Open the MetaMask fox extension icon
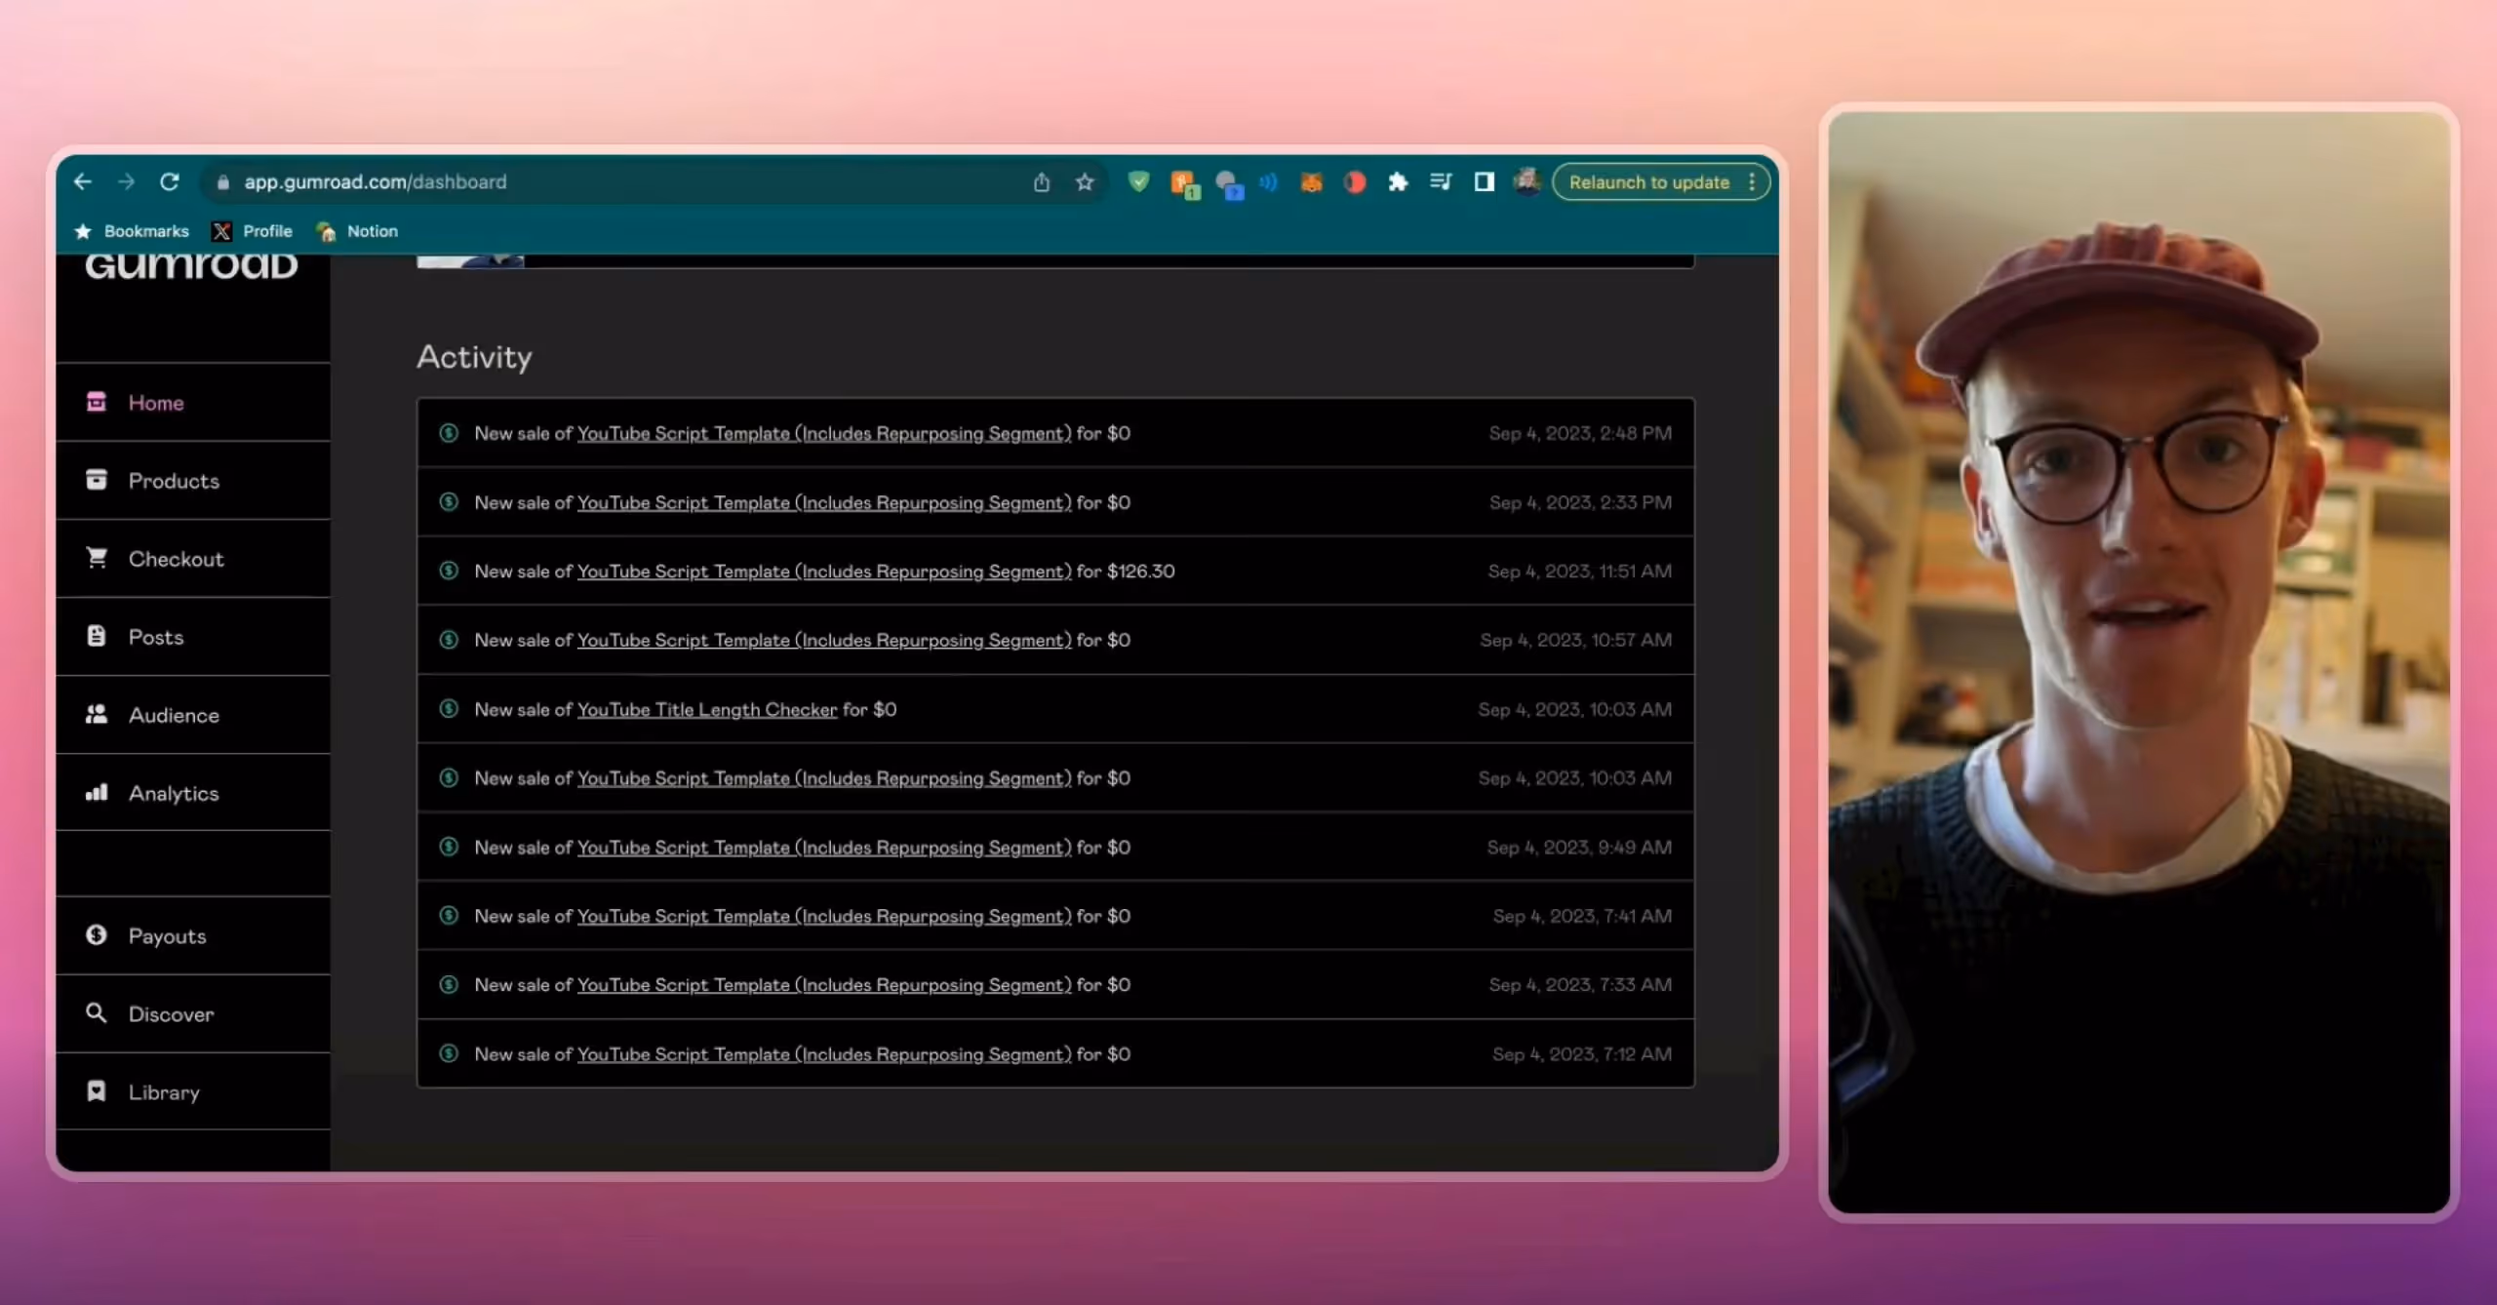Viewport: 2497px width, 1305px height. [x=1311, y=182]
